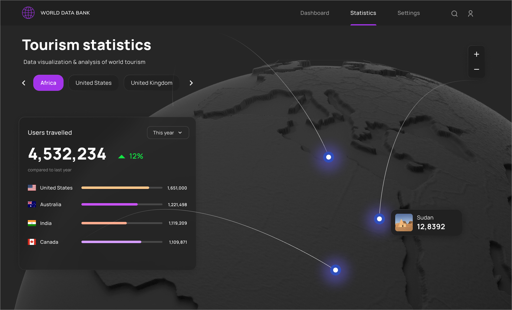
Task: Click the United States progress bar
Action: pos(122,188)
